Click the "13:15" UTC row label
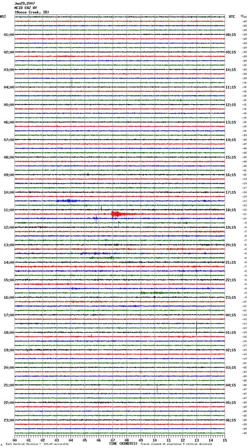The width and height of the screenshot is (248, 448). (x=231, y=122)
